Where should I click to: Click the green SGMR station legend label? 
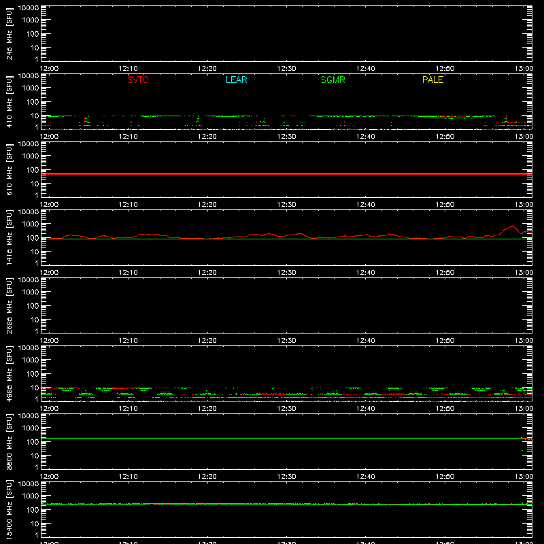click(x=333, y=80)
